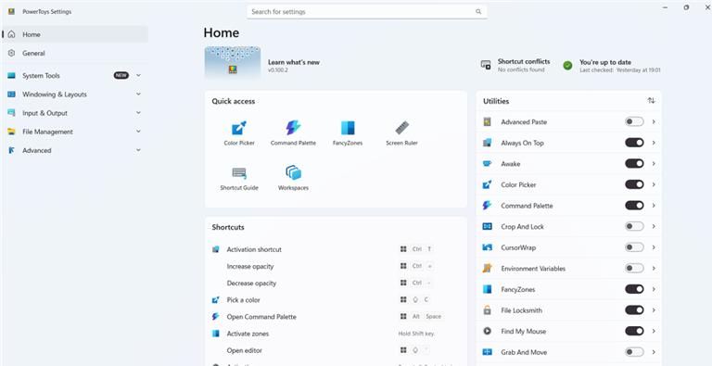The height and width of the screenshot is (366, 712).
Task: Expand Windowing & Layouts chevron
Action: (138, 94)
